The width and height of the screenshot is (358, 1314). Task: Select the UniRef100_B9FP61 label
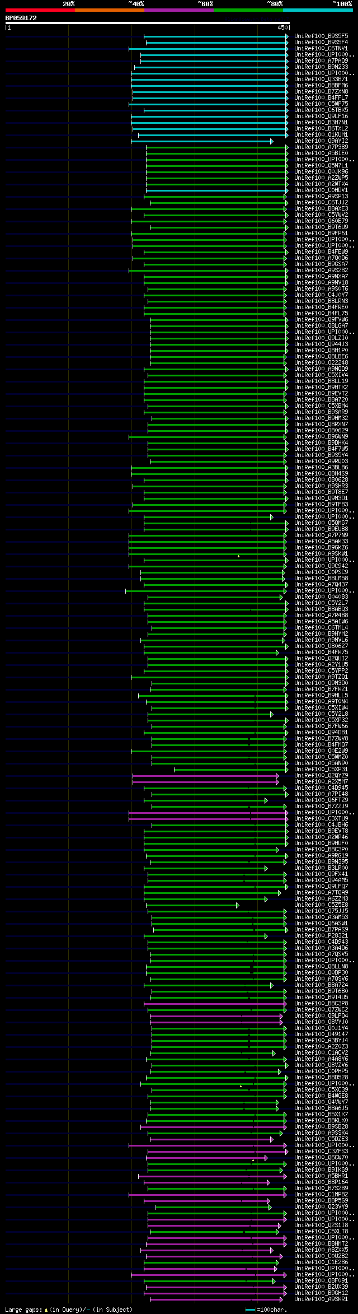point(321,233)
